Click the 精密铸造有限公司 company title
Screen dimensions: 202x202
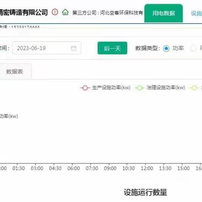(24, 13)
